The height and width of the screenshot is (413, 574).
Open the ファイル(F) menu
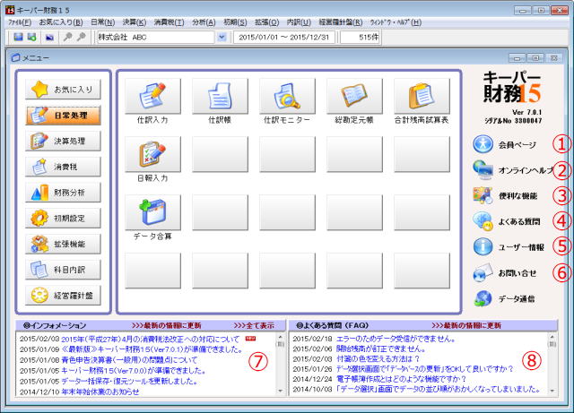tap(20, 22)
